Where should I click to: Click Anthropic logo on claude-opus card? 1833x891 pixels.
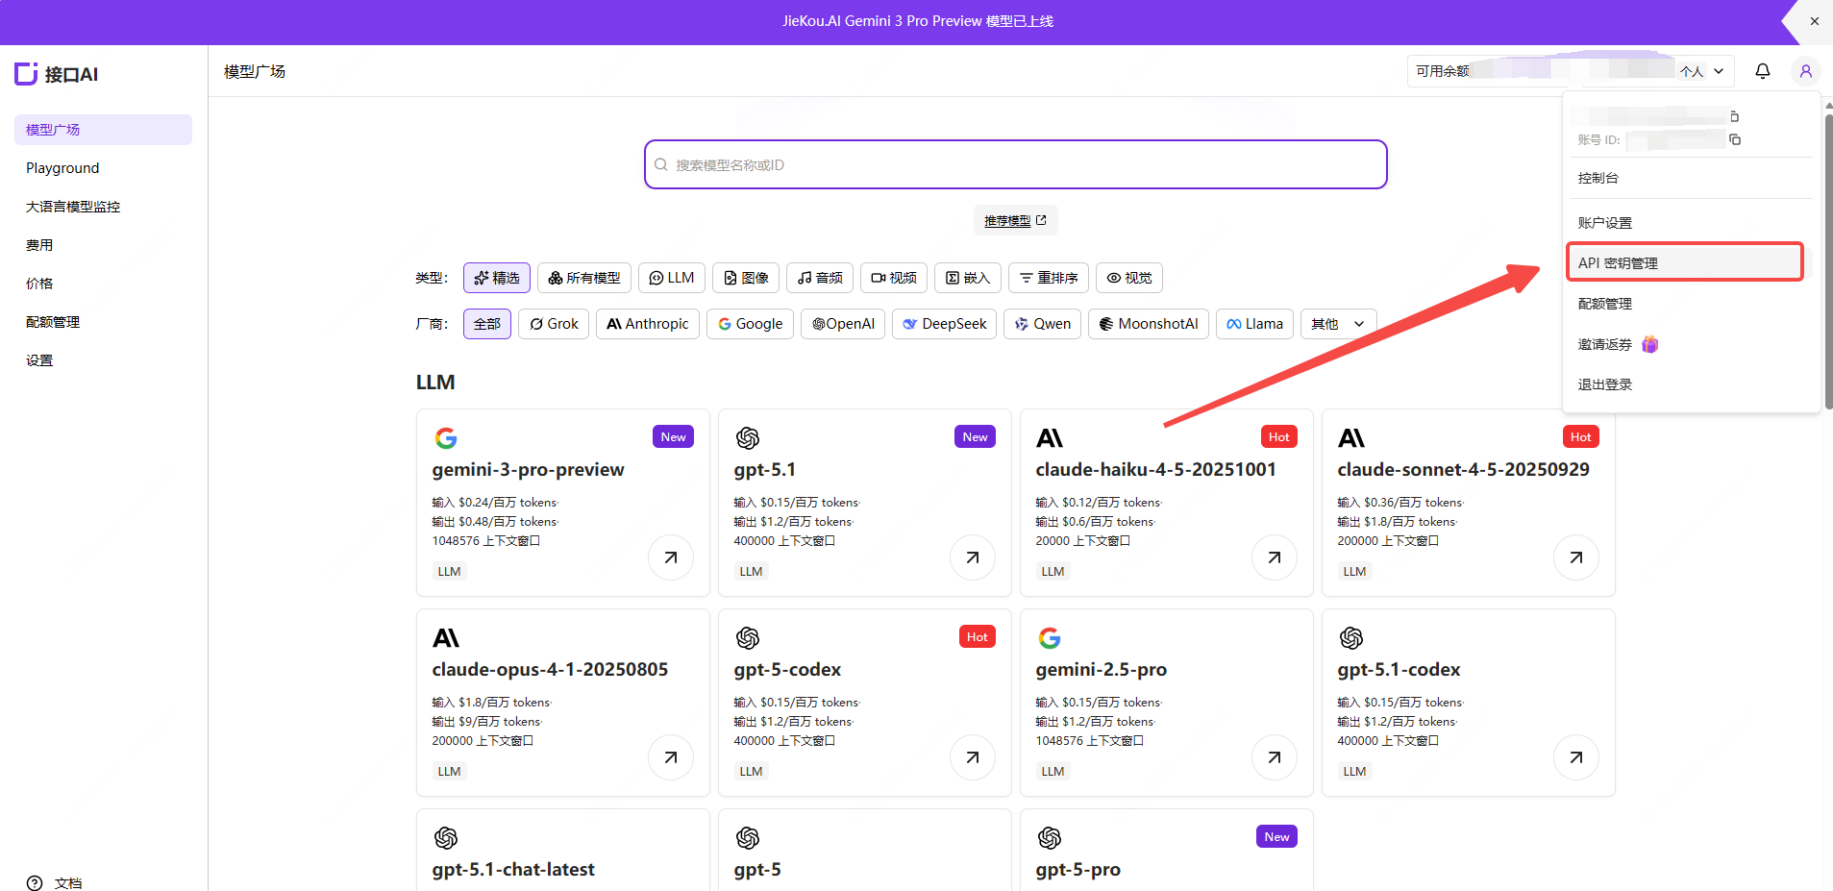tap(446, 638)
